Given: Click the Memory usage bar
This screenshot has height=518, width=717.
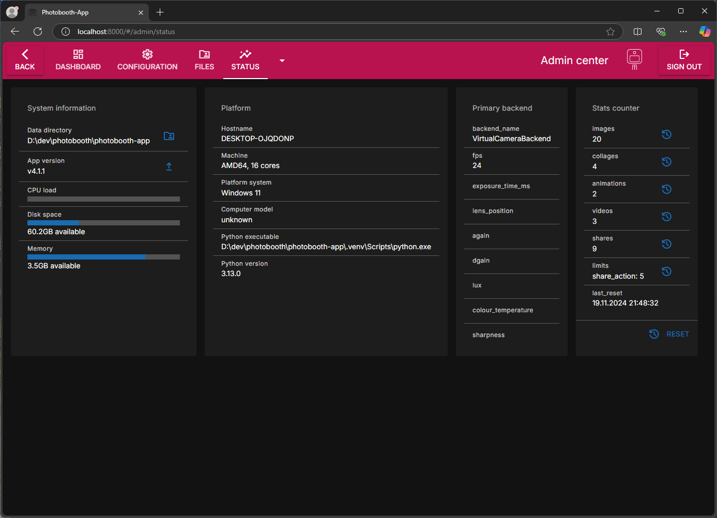Looking at the screenshot, I should pos(103,257).
